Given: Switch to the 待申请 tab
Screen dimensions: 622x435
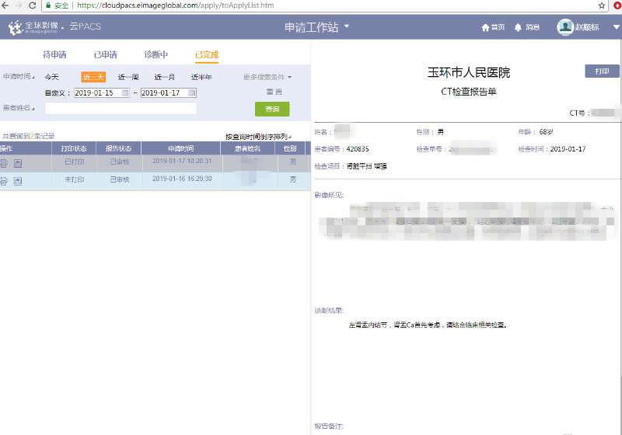Looking at the screenshot, I should (x=54, y=54).
